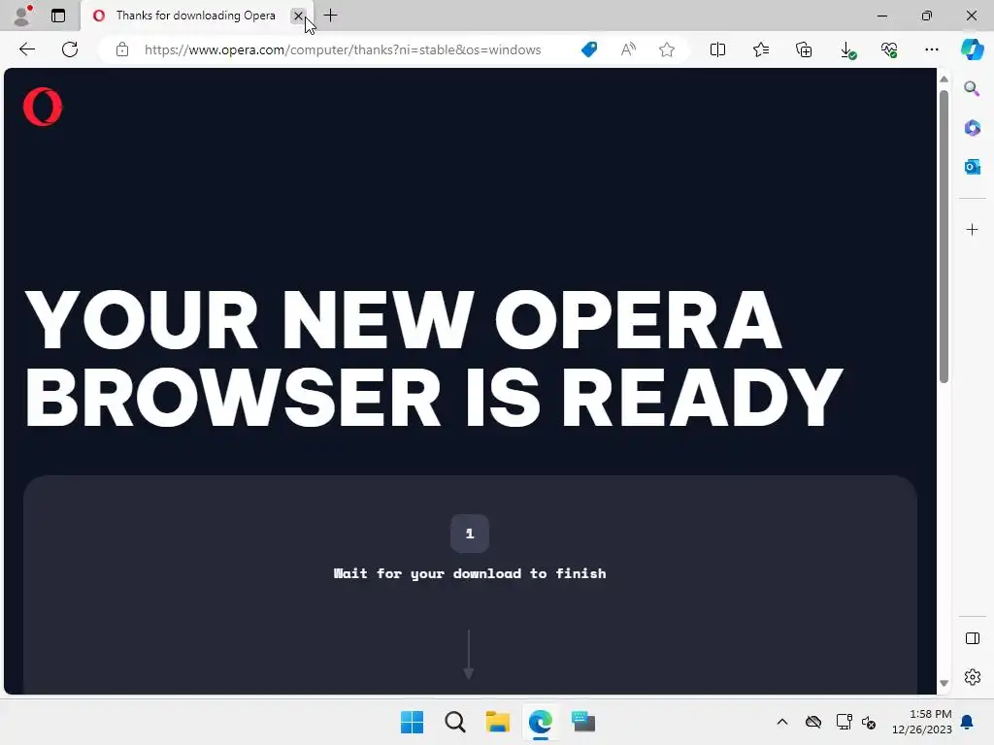Add this page to favorites star
The image size is (994, 745).
666,49
